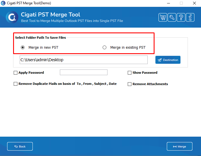Focus the destination path field
This screenshot has width=201, height=156.
point(84,60)
